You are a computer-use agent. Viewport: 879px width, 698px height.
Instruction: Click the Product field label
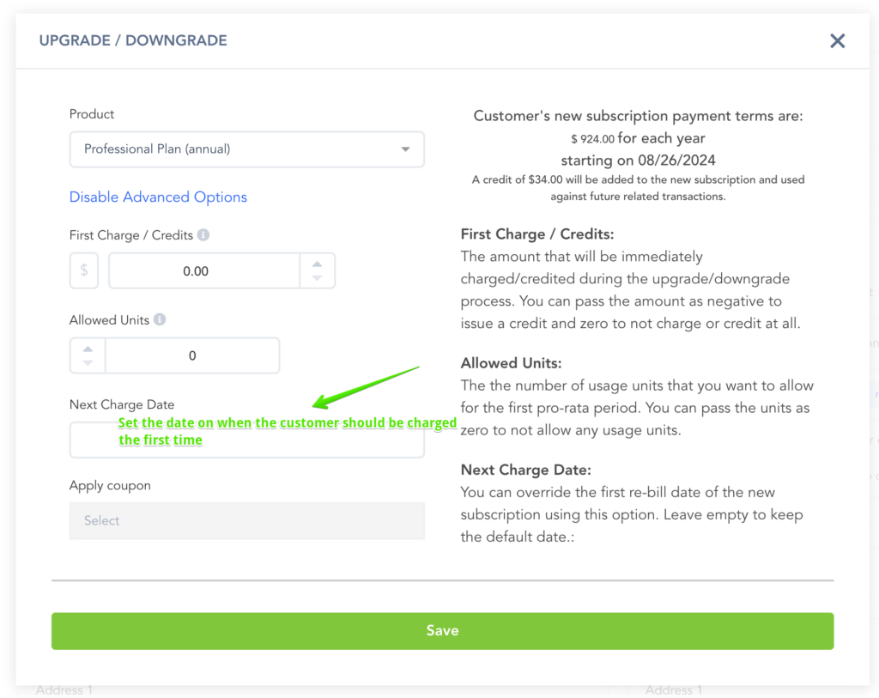point(92,114)
